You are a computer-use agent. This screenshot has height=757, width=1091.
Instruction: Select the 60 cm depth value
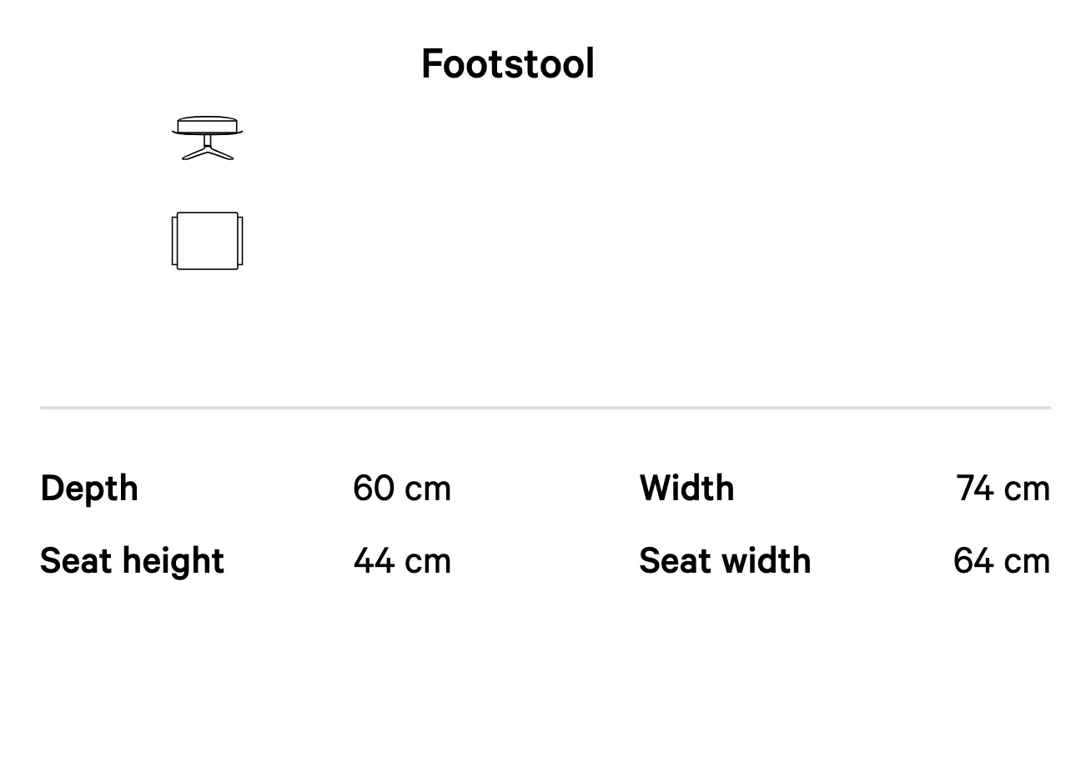(x=402, y=489)
